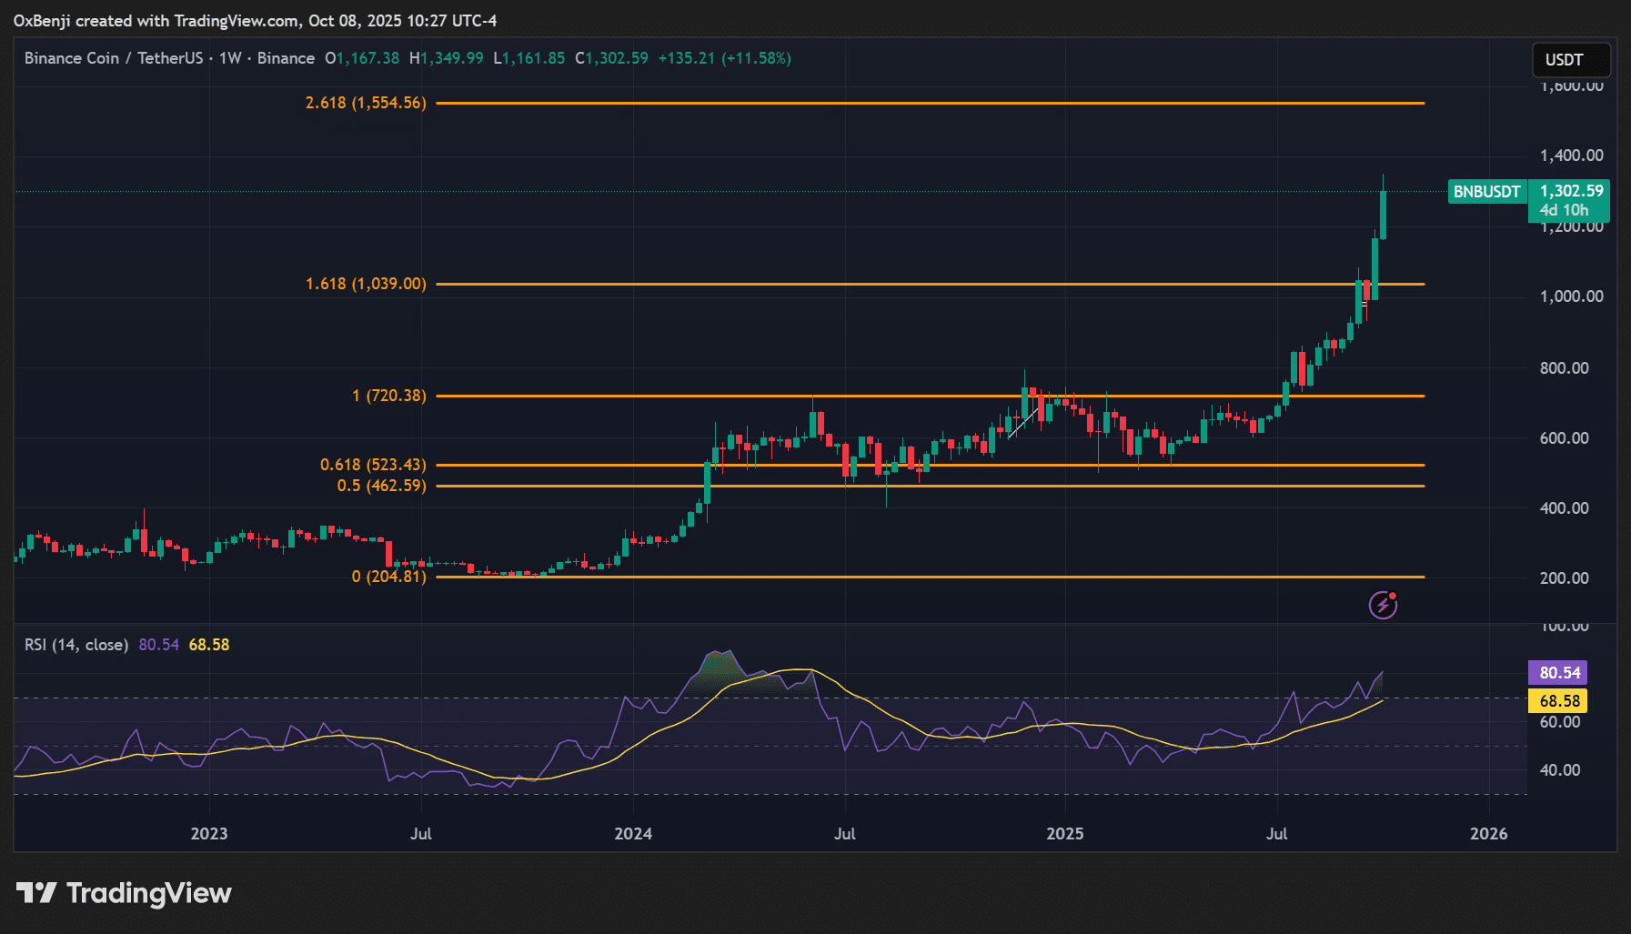The image size is (1631, 934).
Task: Click the purple RSI value tag 80.54
Action: pyautogui.click(x=1558, y=673)
